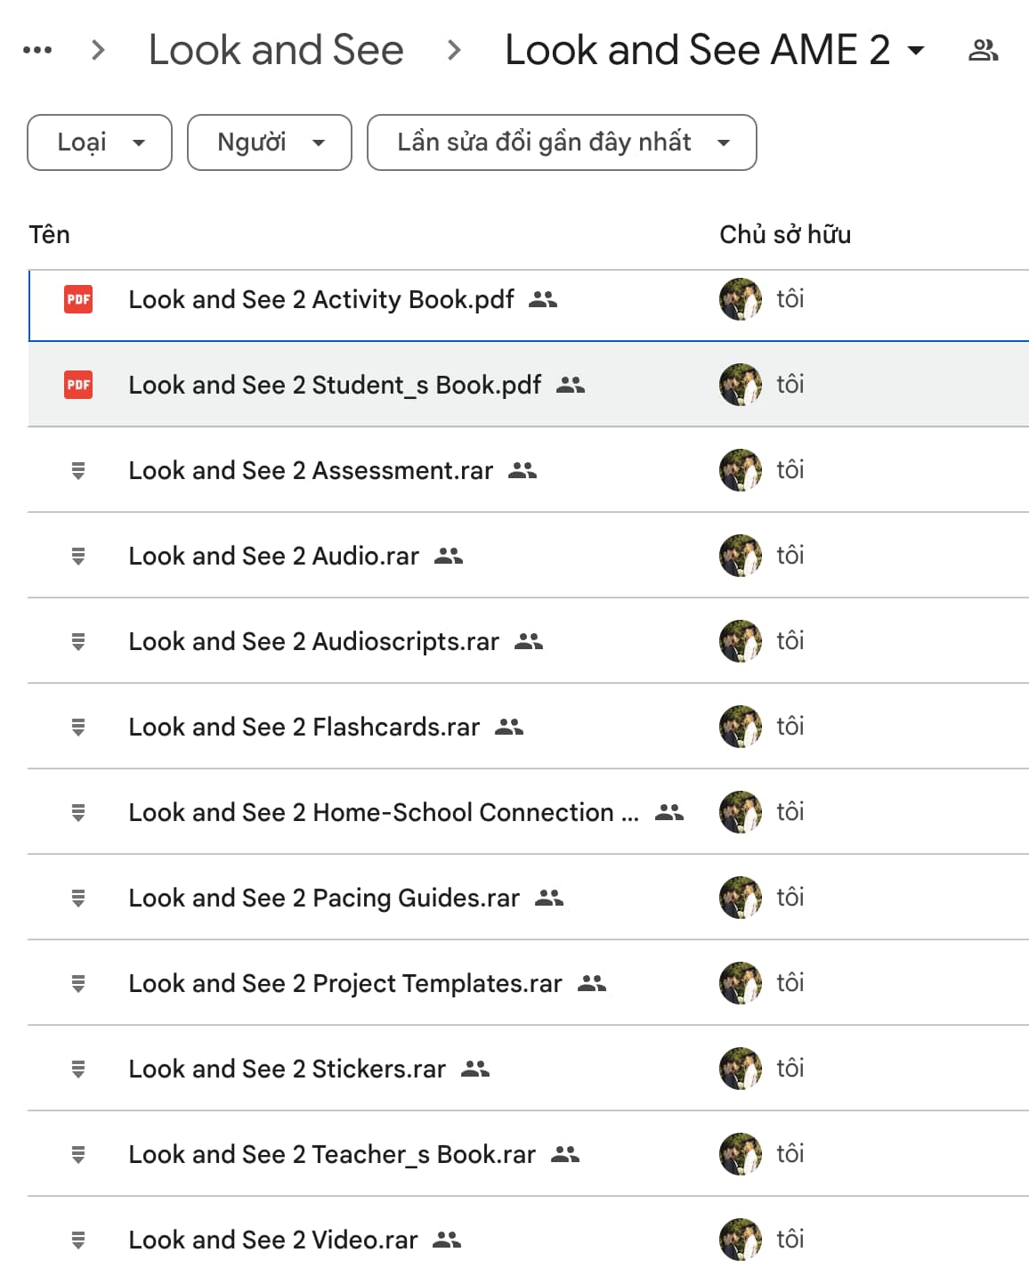Open the Look and See AME 2 folder menu
The width and height of the screenshot is (1029, 1277).
715,50
